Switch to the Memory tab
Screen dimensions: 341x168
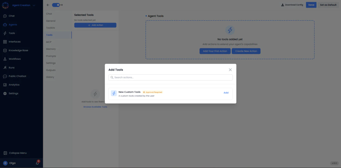pos(51,49)
